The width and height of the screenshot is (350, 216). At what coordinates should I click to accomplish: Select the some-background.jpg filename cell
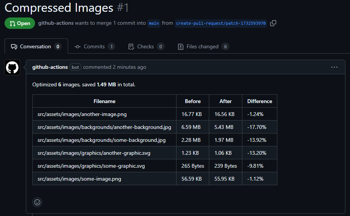click(105, 140)
